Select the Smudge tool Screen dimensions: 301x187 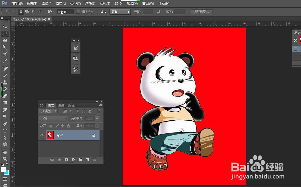tap(5, 110)
